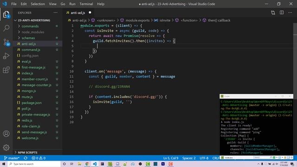Image resolution: width=297 pixels, height=167 pixels.
Task: Open the View menu
Action: point(52,4)
